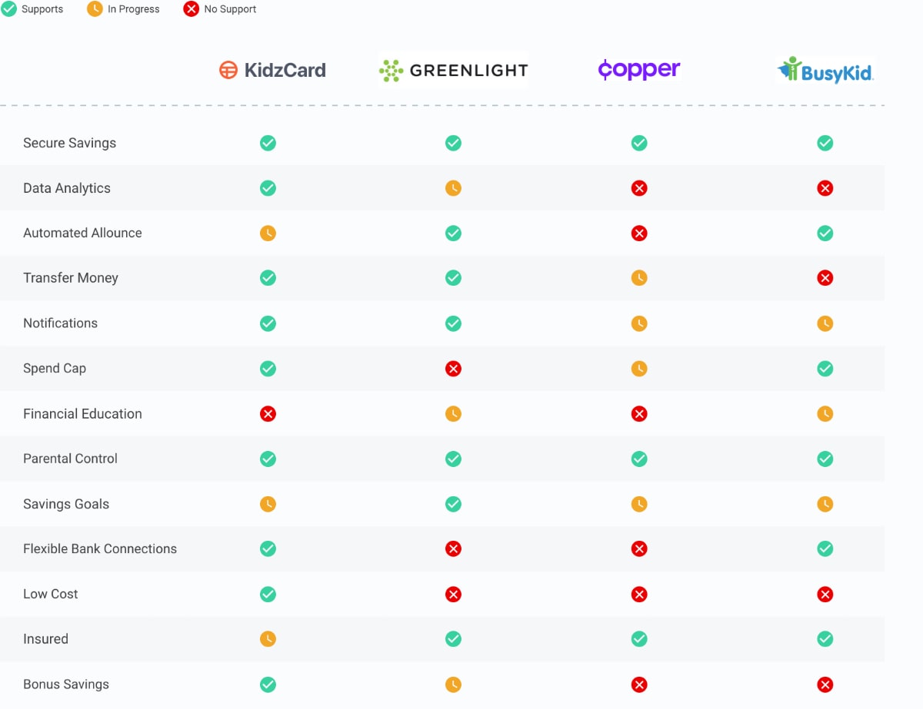923x709 pixels.
Task: Click the "Supports" legend text
Action: pos(42,9)
